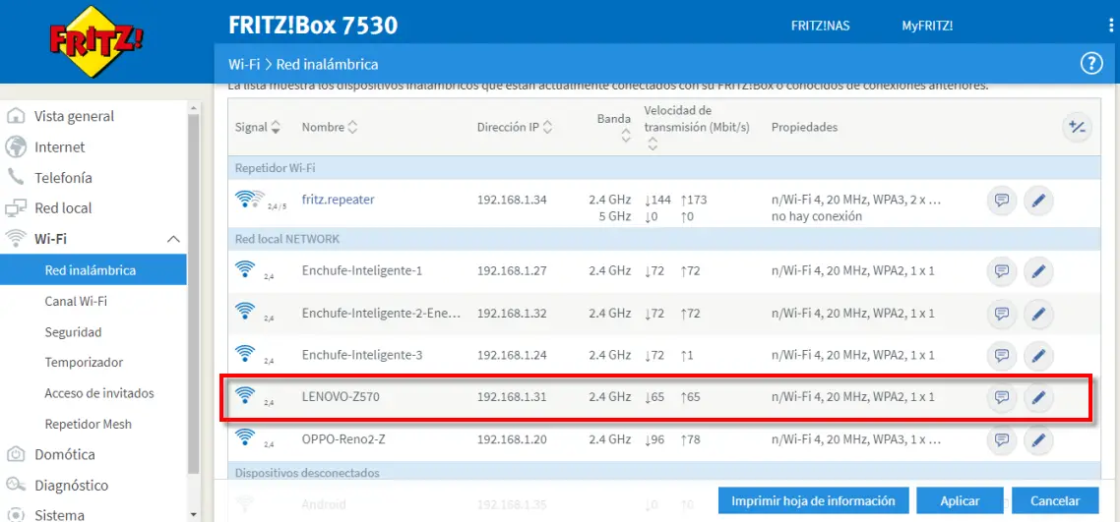
Task: Sort by Velocidad de transmisión arrows
Action: (652, 144)
